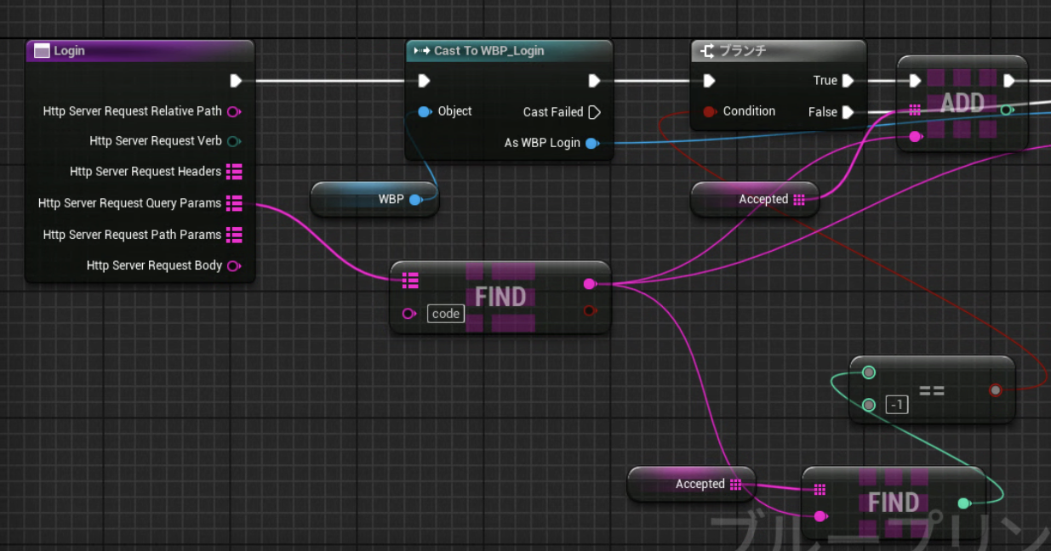The width and height of the screenshot is (1051, 551).
Task: Select the As WBP Login output pin
Action: pyautogui.click(x=592, y=143)
